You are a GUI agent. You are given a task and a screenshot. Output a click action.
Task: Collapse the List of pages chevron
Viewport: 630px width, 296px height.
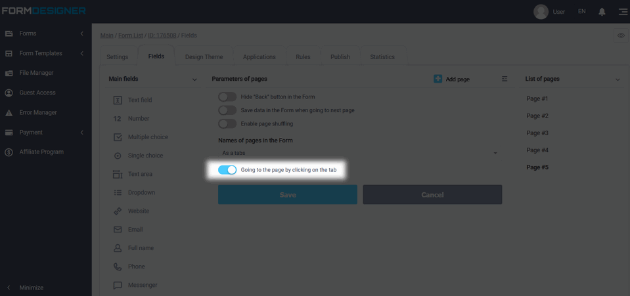point(618,79)
